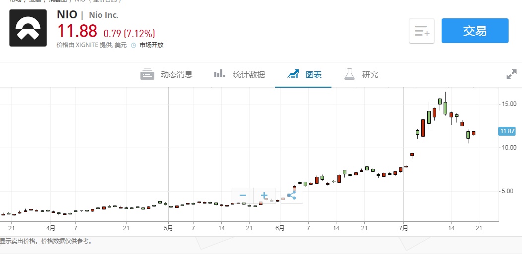Select the 图表 tab
The width and height of the screenshot is (522, 257).
[x=304, y=75]
